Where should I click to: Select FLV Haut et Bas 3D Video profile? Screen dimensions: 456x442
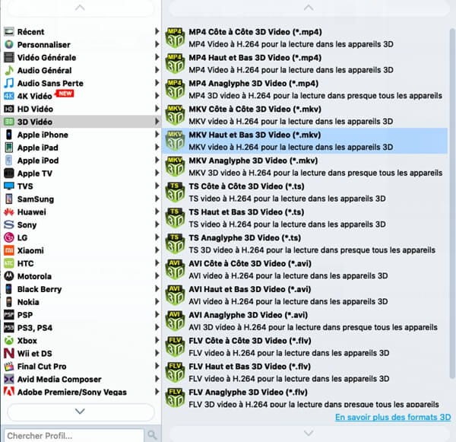(x=305, y=373)
